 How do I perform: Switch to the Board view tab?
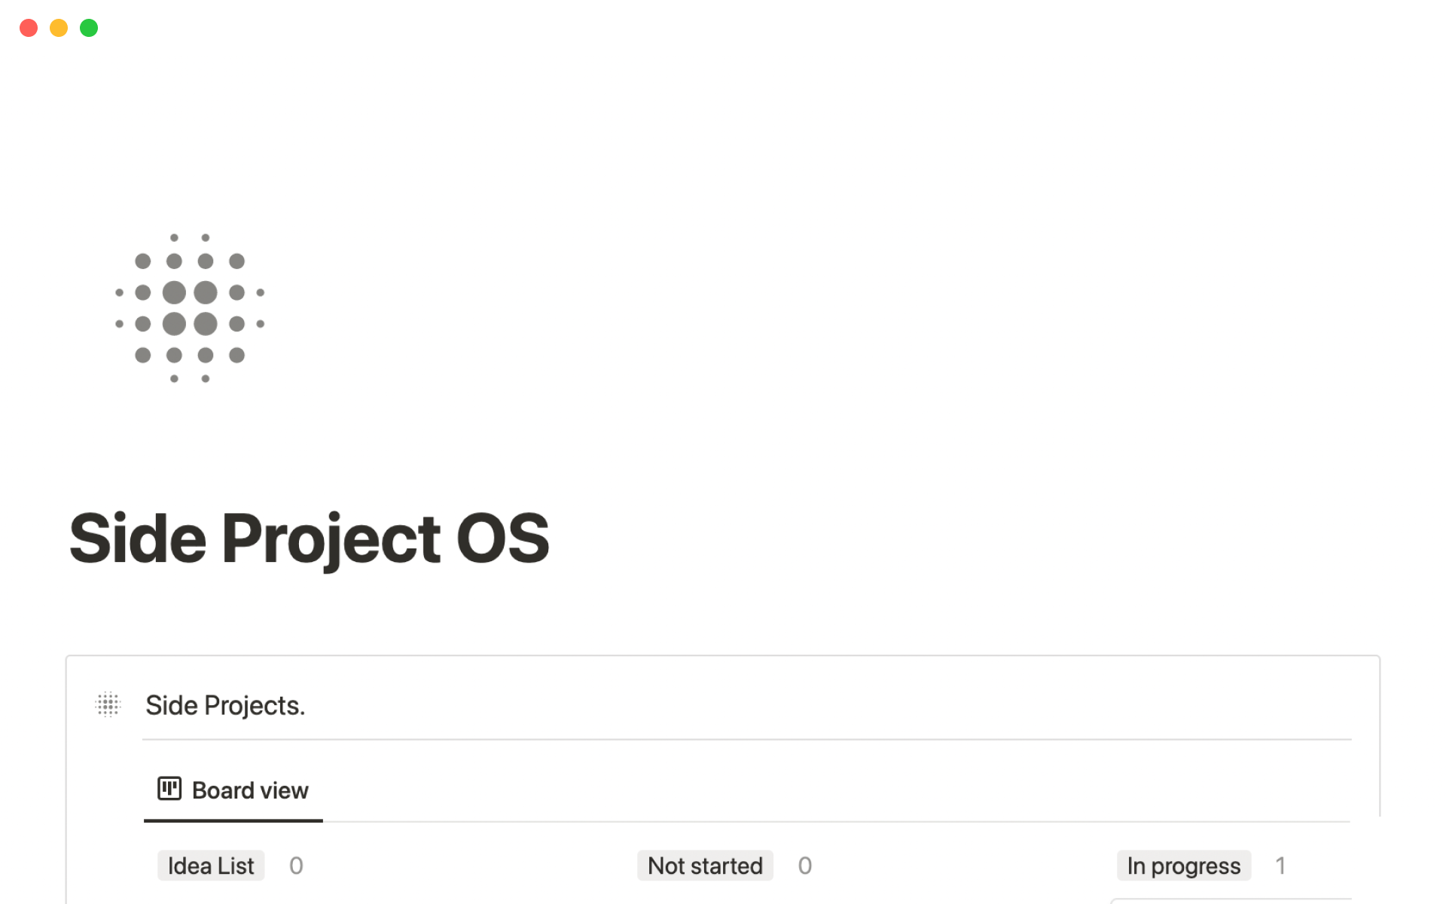tap(233, 790)
